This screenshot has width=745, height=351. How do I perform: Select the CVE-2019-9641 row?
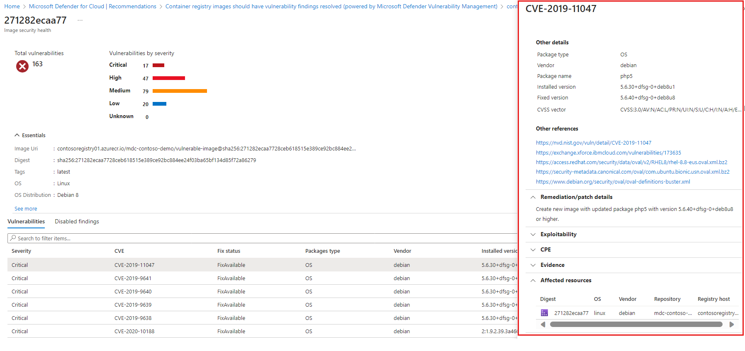click(x=262, y=278)
